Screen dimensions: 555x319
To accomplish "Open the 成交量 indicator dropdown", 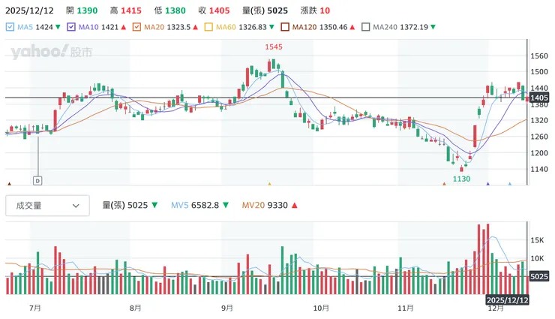I will (x=47, y=205).
